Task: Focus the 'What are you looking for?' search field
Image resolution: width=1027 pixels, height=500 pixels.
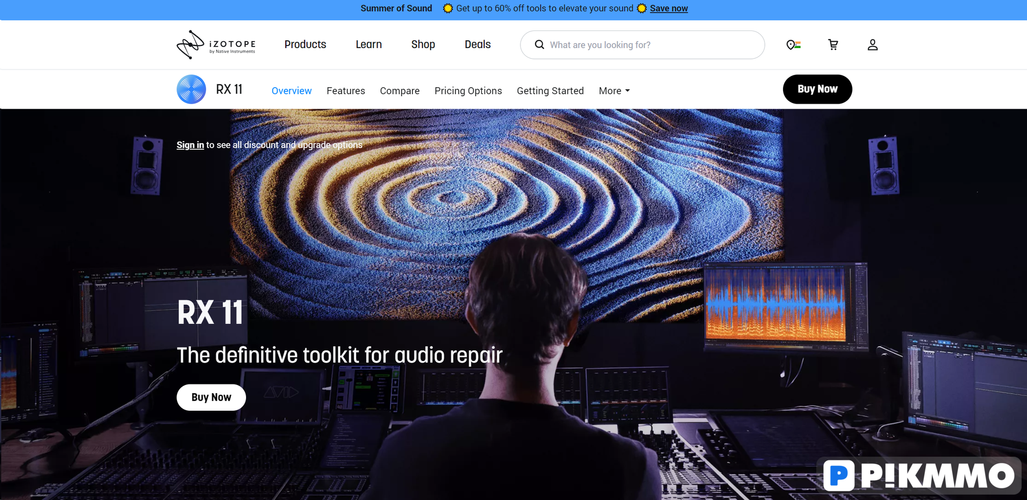Action: 642,45
